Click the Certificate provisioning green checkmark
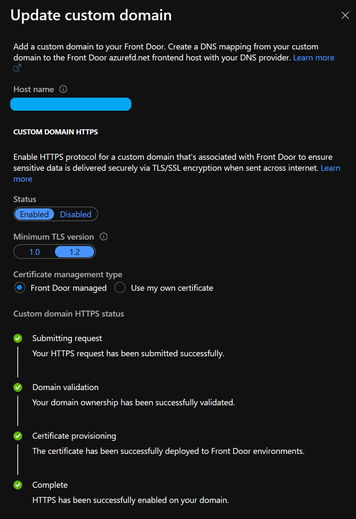Screen dimensions: 356x519 tap(18, 436)
